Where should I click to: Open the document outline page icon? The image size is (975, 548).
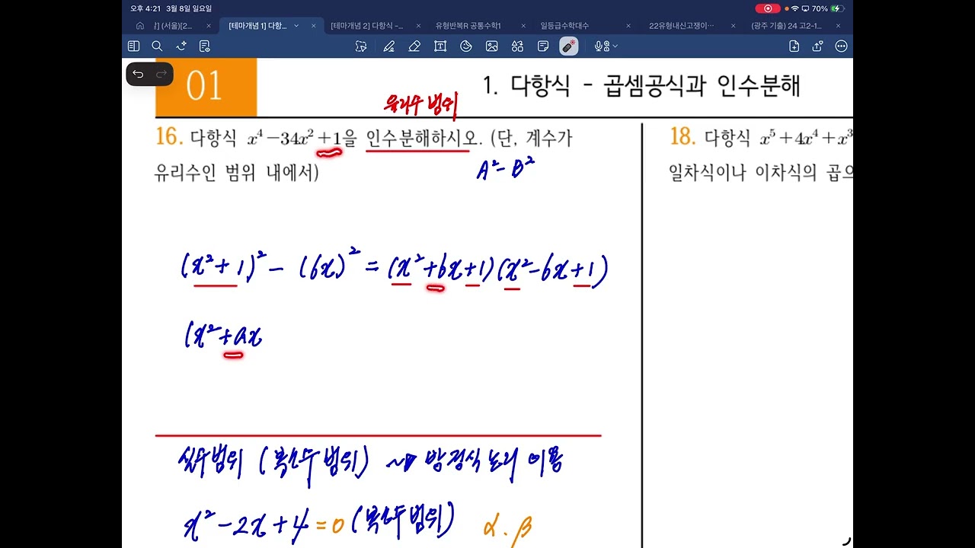point(204,46)
